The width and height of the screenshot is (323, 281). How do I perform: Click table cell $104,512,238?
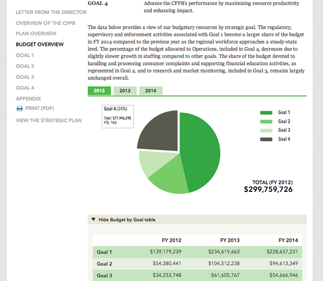coord(224,263)
